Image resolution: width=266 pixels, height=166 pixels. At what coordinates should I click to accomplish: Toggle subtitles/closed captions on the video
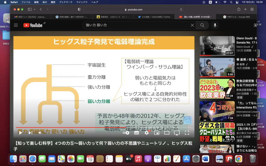[137, 133]
